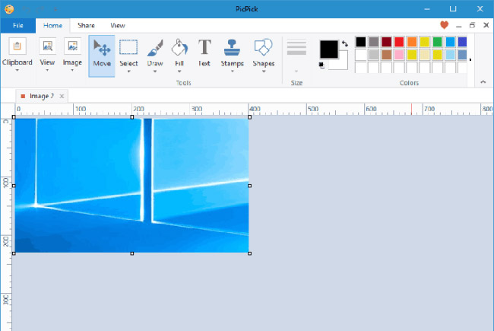Select the brown palette swatch
Image resolution: width=494 pixels, height=331 pixels.
[387, 55]
